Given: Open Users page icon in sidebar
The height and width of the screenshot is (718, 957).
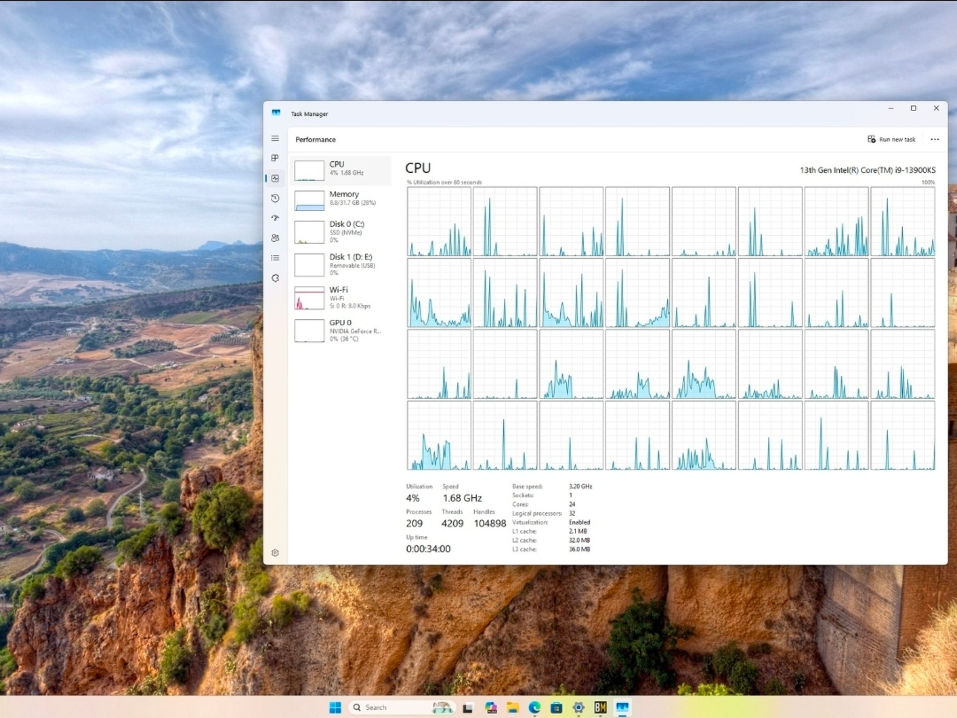Looking at the screenshot, I should [275, 238].
